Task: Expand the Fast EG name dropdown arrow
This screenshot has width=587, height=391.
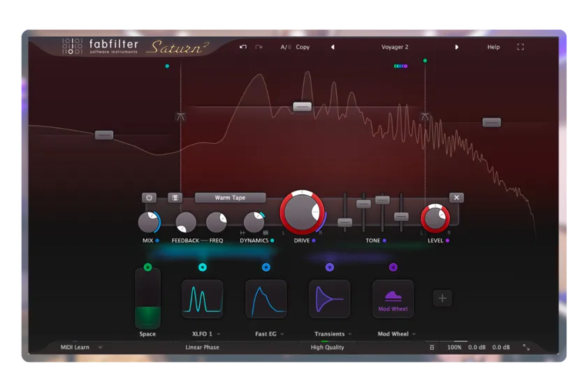Action: tap(282, 334)
